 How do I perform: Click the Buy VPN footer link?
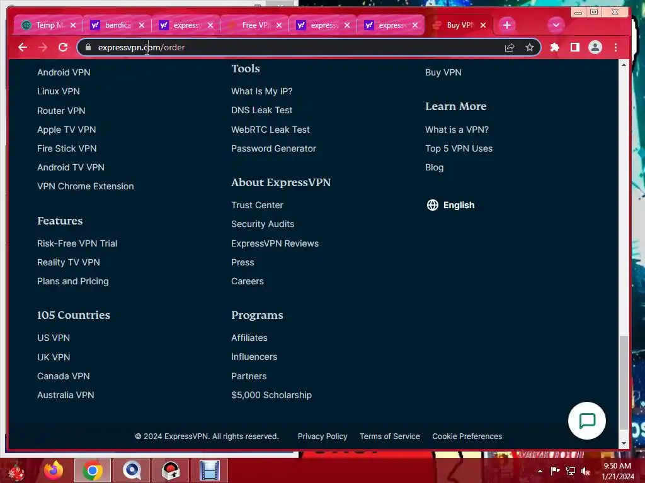pos(443,72)
